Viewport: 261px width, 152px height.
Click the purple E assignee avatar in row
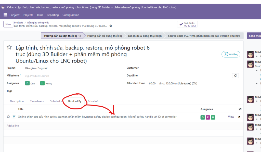coord(208,117)
